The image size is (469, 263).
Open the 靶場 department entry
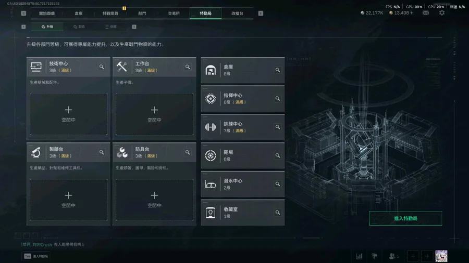242,155
